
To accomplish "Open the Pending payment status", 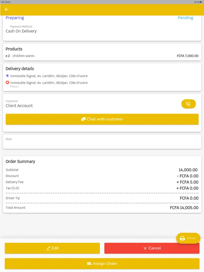I will (186, 18).
